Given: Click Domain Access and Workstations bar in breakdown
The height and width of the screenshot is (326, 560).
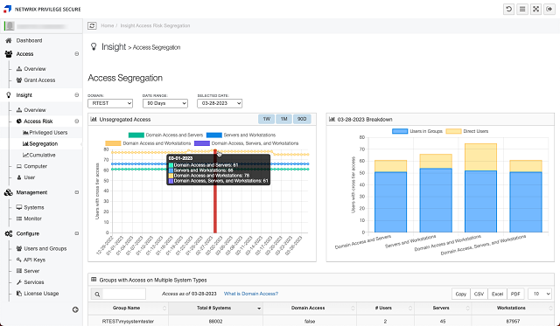Looking at the screenshot, I should (x=480, y=188).
